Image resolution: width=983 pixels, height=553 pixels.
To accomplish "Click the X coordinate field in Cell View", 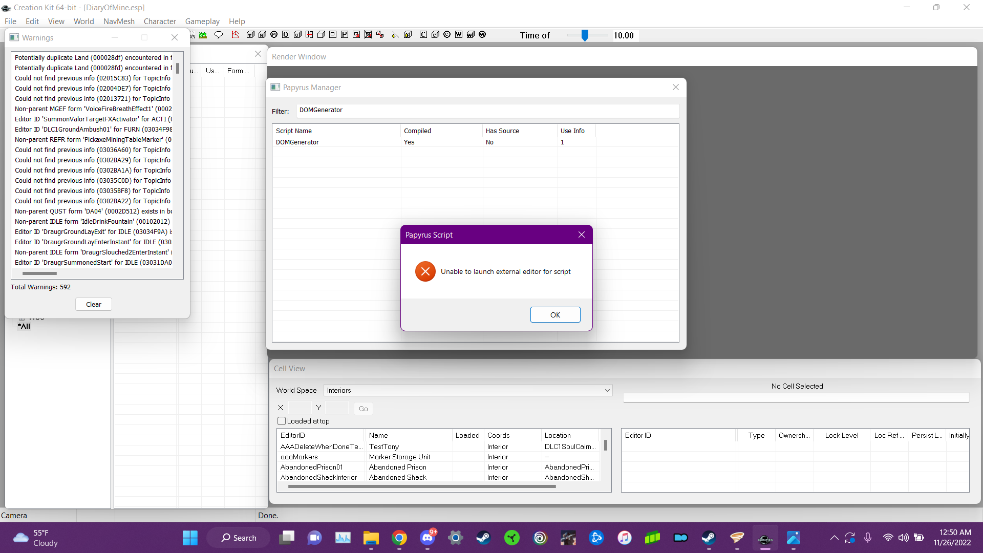I will click(300, 408).
